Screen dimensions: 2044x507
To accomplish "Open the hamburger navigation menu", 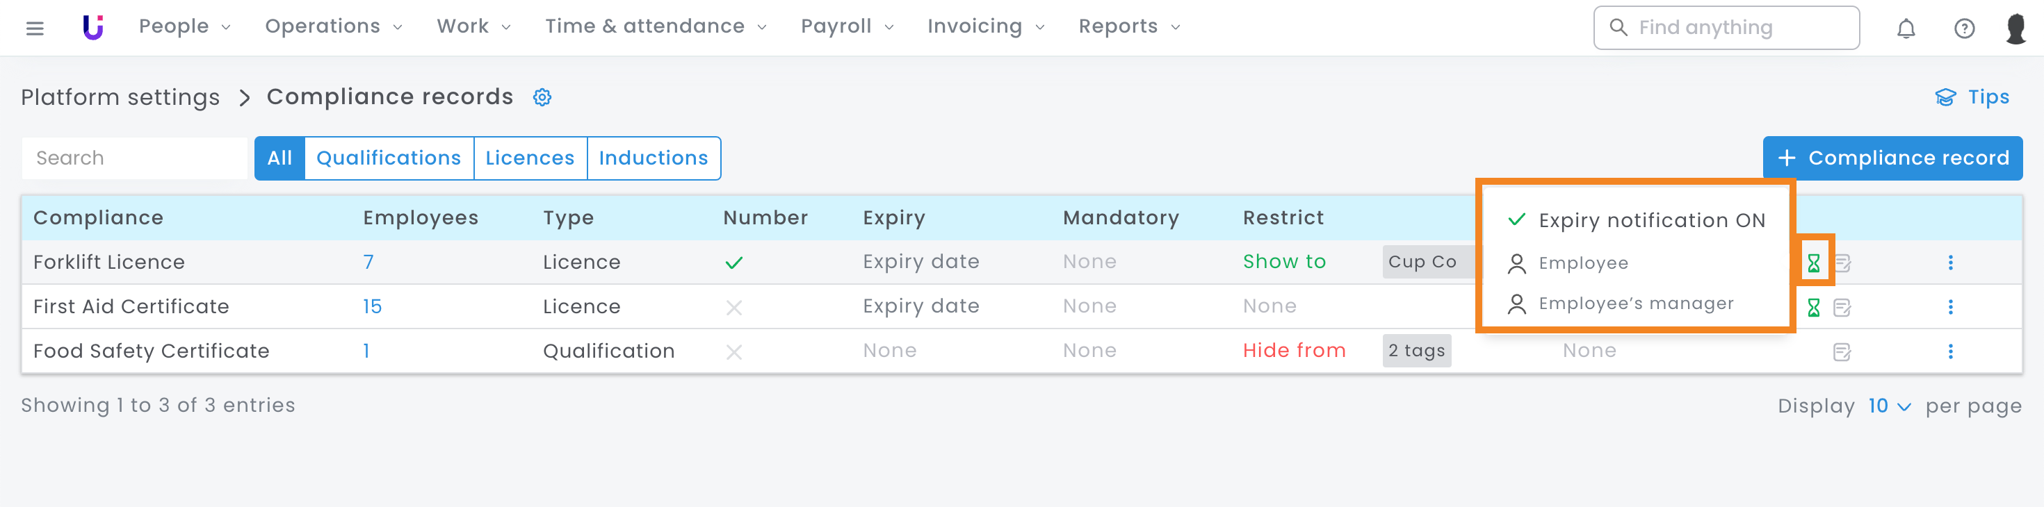I will pyautogui.click(x=35, y=28).
